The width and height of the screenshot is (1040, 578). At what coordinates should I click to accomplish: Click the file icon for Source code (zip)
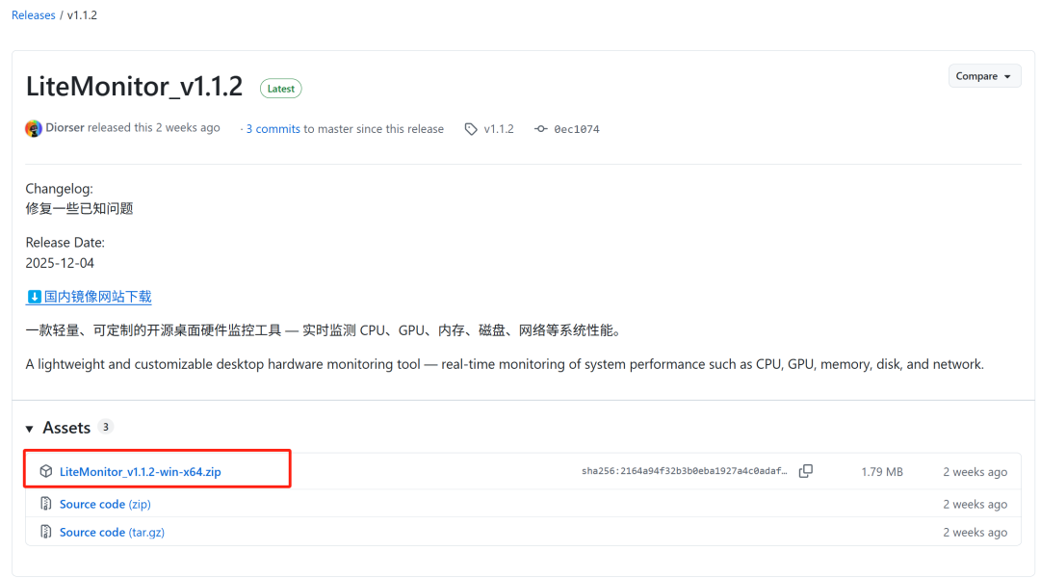point(45,504)
